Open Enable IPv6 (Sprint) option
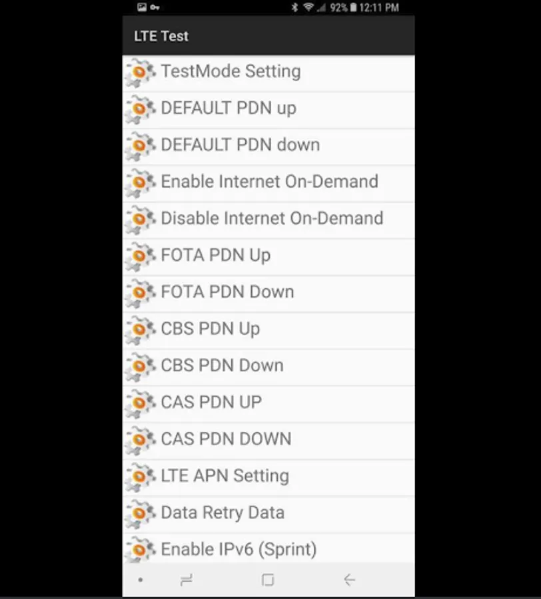 click(x=239, y=549)
